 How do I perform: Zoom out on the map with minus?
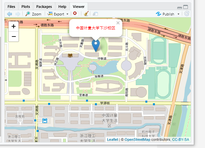click(x=14, y=37)
